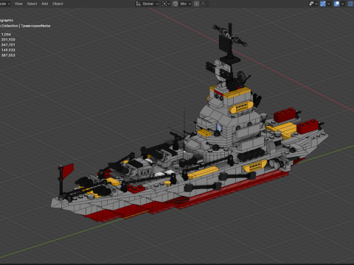Open the Object menu in the viewport header
The width and height of the screenshot is (354, 265).
58,4
